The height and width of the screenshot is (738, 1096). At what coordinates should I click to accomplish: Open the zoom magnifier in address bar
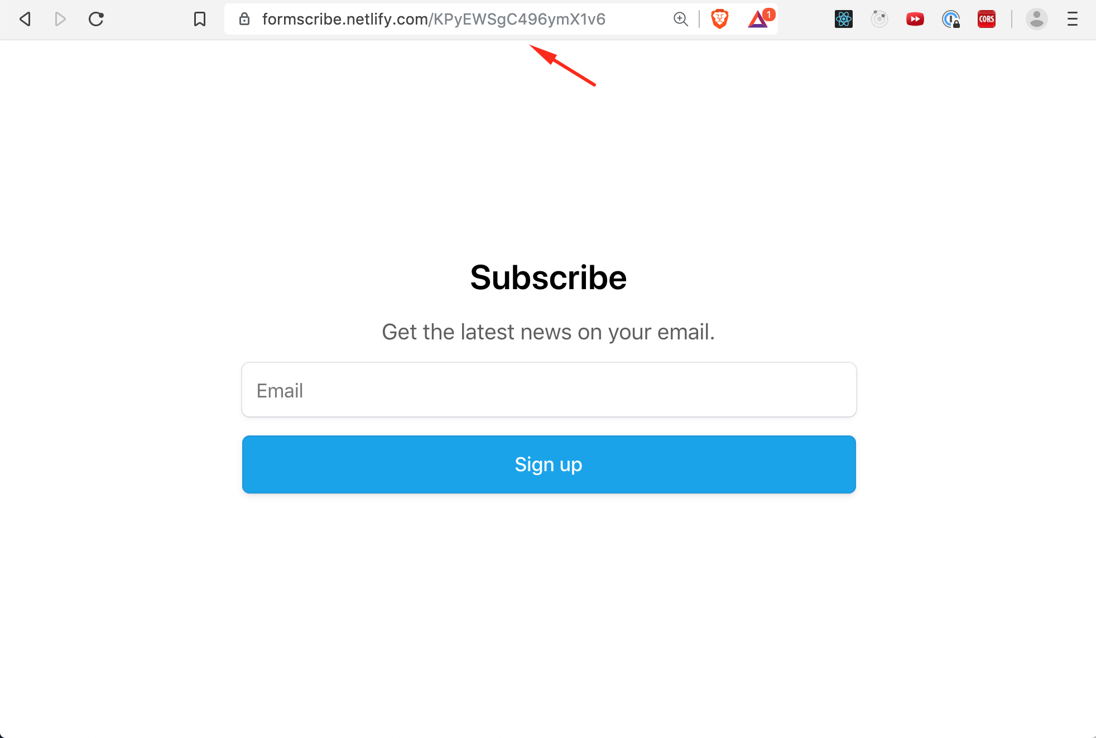680,20
